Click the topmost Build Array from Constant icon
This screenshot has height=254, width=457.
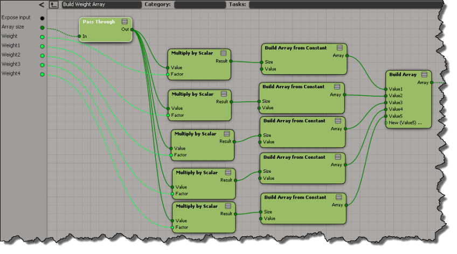[x=340, y=48]
